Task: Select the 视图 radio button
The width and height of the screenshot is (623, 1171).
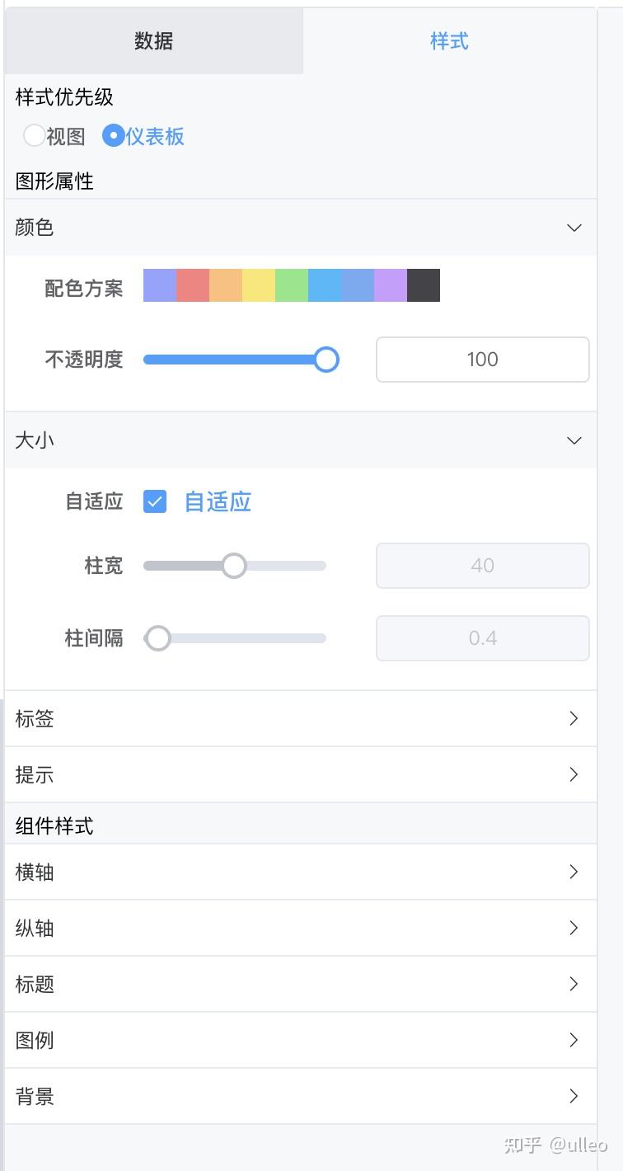Action: (35, 136)
